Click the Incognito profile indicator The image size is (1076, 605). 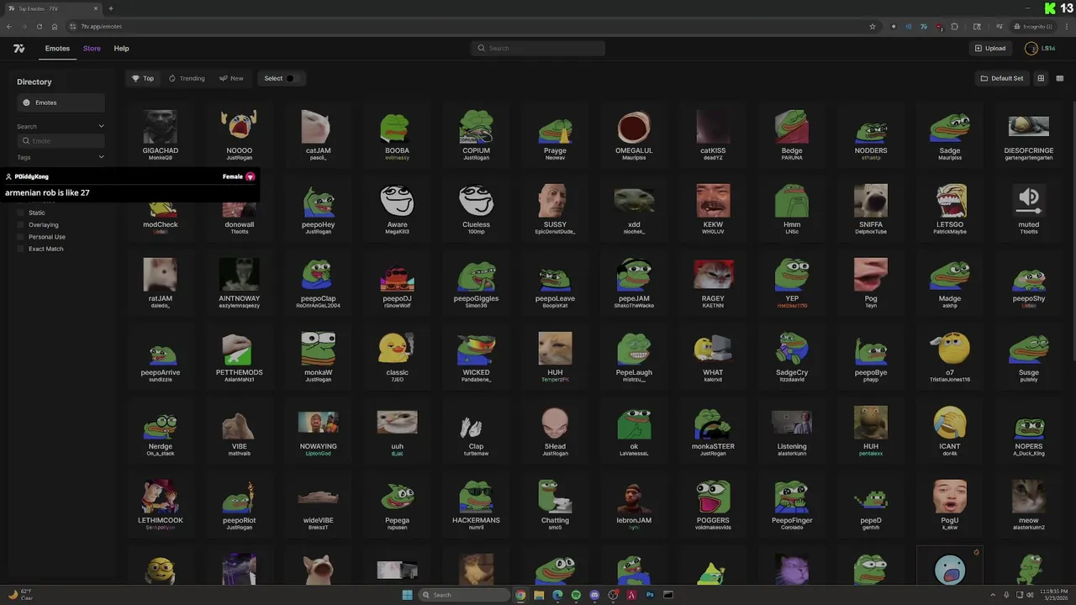coord(1033,26)
